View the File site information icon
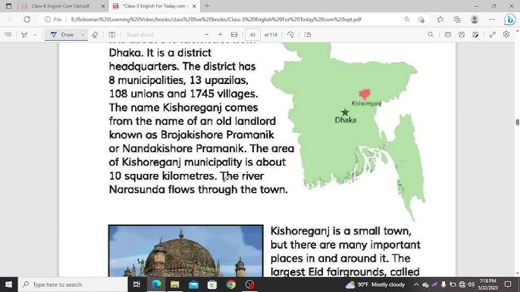 pyautogui.click(x=53, y=20)
